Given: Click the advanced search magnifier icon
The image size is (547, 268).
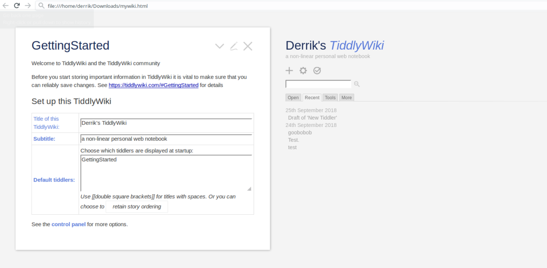Looking at the screenshot, I should pyautogui.click(x=357, y=84).
